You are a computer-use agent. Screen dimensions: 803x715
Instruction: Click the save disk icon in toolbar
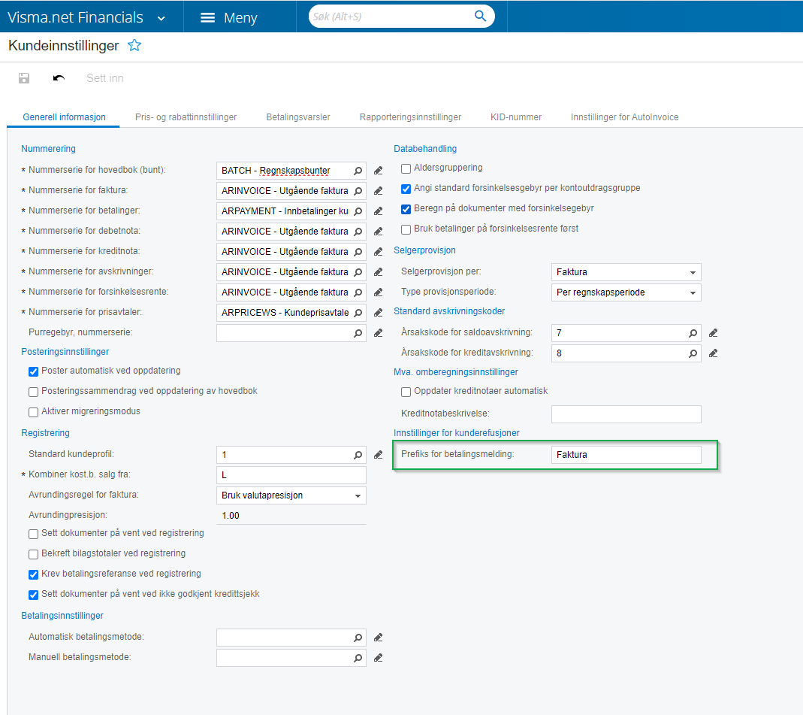point(24,78)
